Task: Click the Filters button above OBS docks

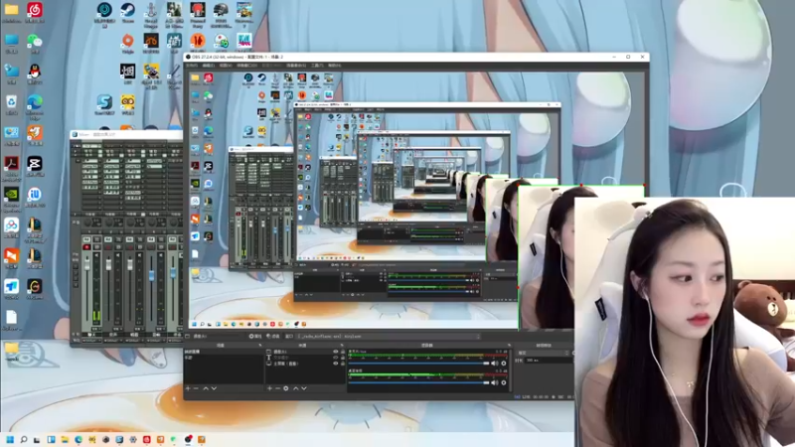Action: point(273,336)
